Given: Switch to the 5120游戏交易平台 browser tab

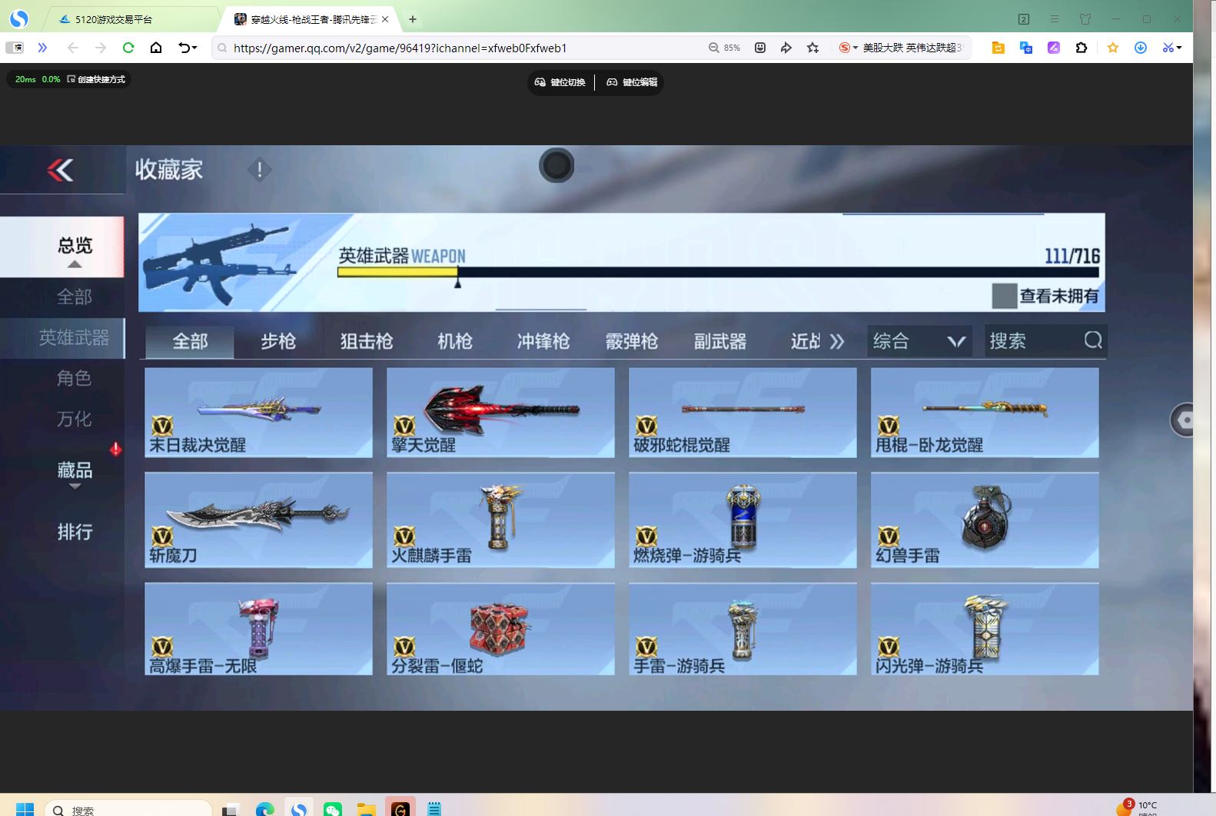Looking at the screenshot, I should pos(131,19).
